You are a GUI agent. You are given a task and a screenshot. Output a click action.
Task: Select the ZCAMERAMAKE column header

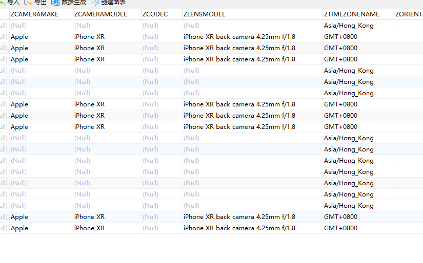coord(41,14)
